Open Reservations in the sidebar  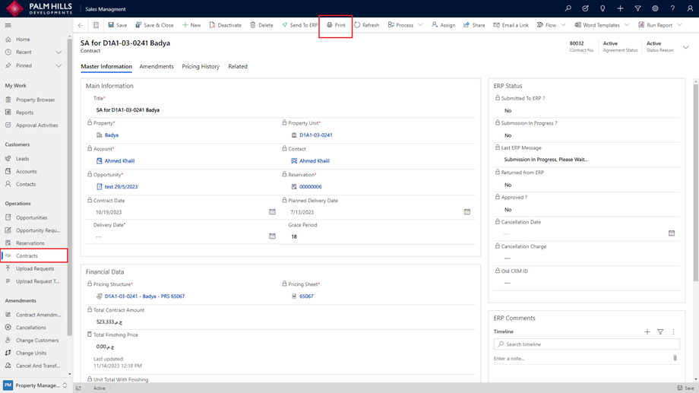(30, 243)
